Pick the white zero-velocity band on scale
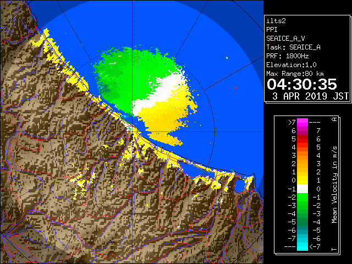Screen dimensions: 352x264 [302, 189]
